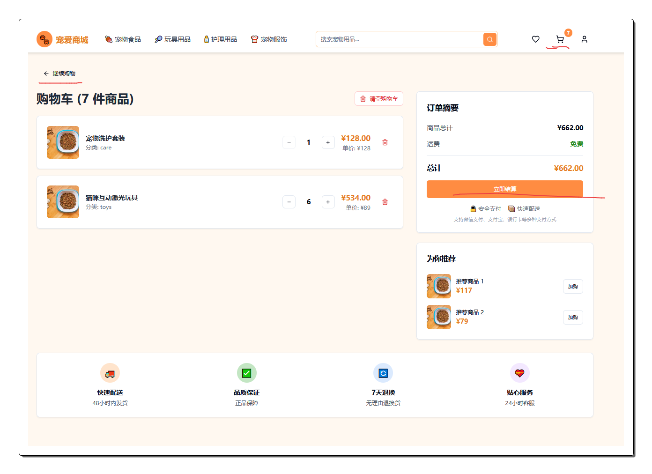Click the 宠物洗护套装 product title
This screenshot has width=652, height=474.
[105, 138]
